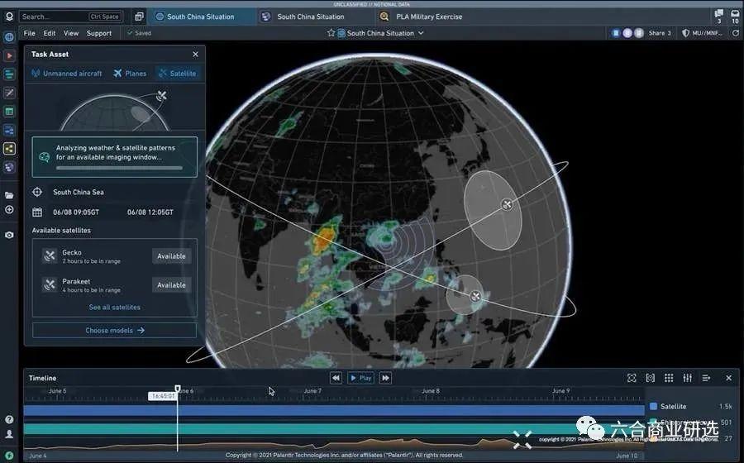Screen dimensions: 744x463
Task: Expand South China Situation title dropdown
Action: point(421,33)
